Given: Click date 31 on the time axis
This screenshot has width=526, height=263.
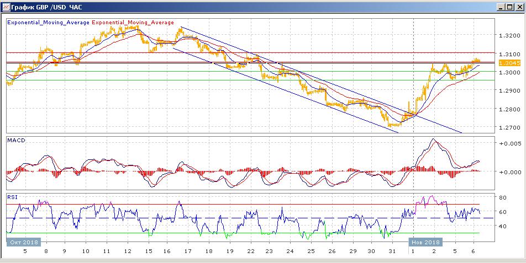Looking at the screenshot, I should coord(392,251).
